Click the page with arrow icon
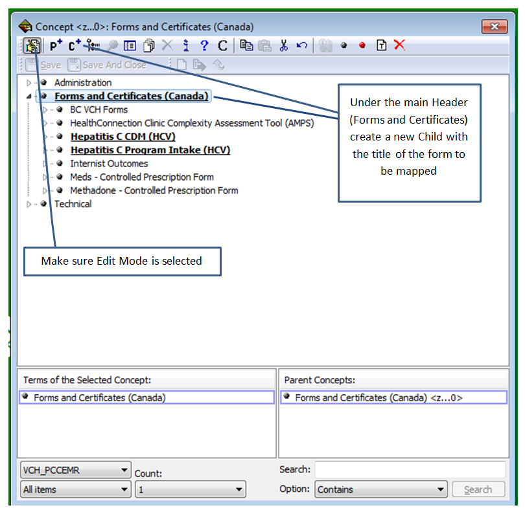Viewport: 525px width, 512px height. pos(200,65)
